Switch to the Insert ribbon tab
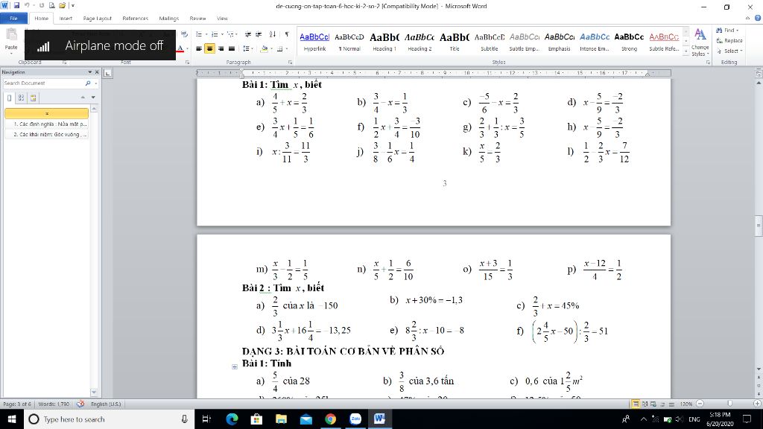Image resolution: width=763 pixels, height=429 pixels. pyautogui.click(x=66, y=19)
